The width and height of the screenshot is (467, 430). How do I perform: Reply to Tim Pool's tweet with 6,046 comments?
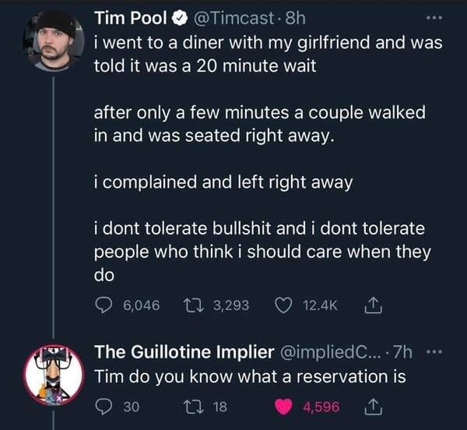pyautogui.click(x=103, y=305)
